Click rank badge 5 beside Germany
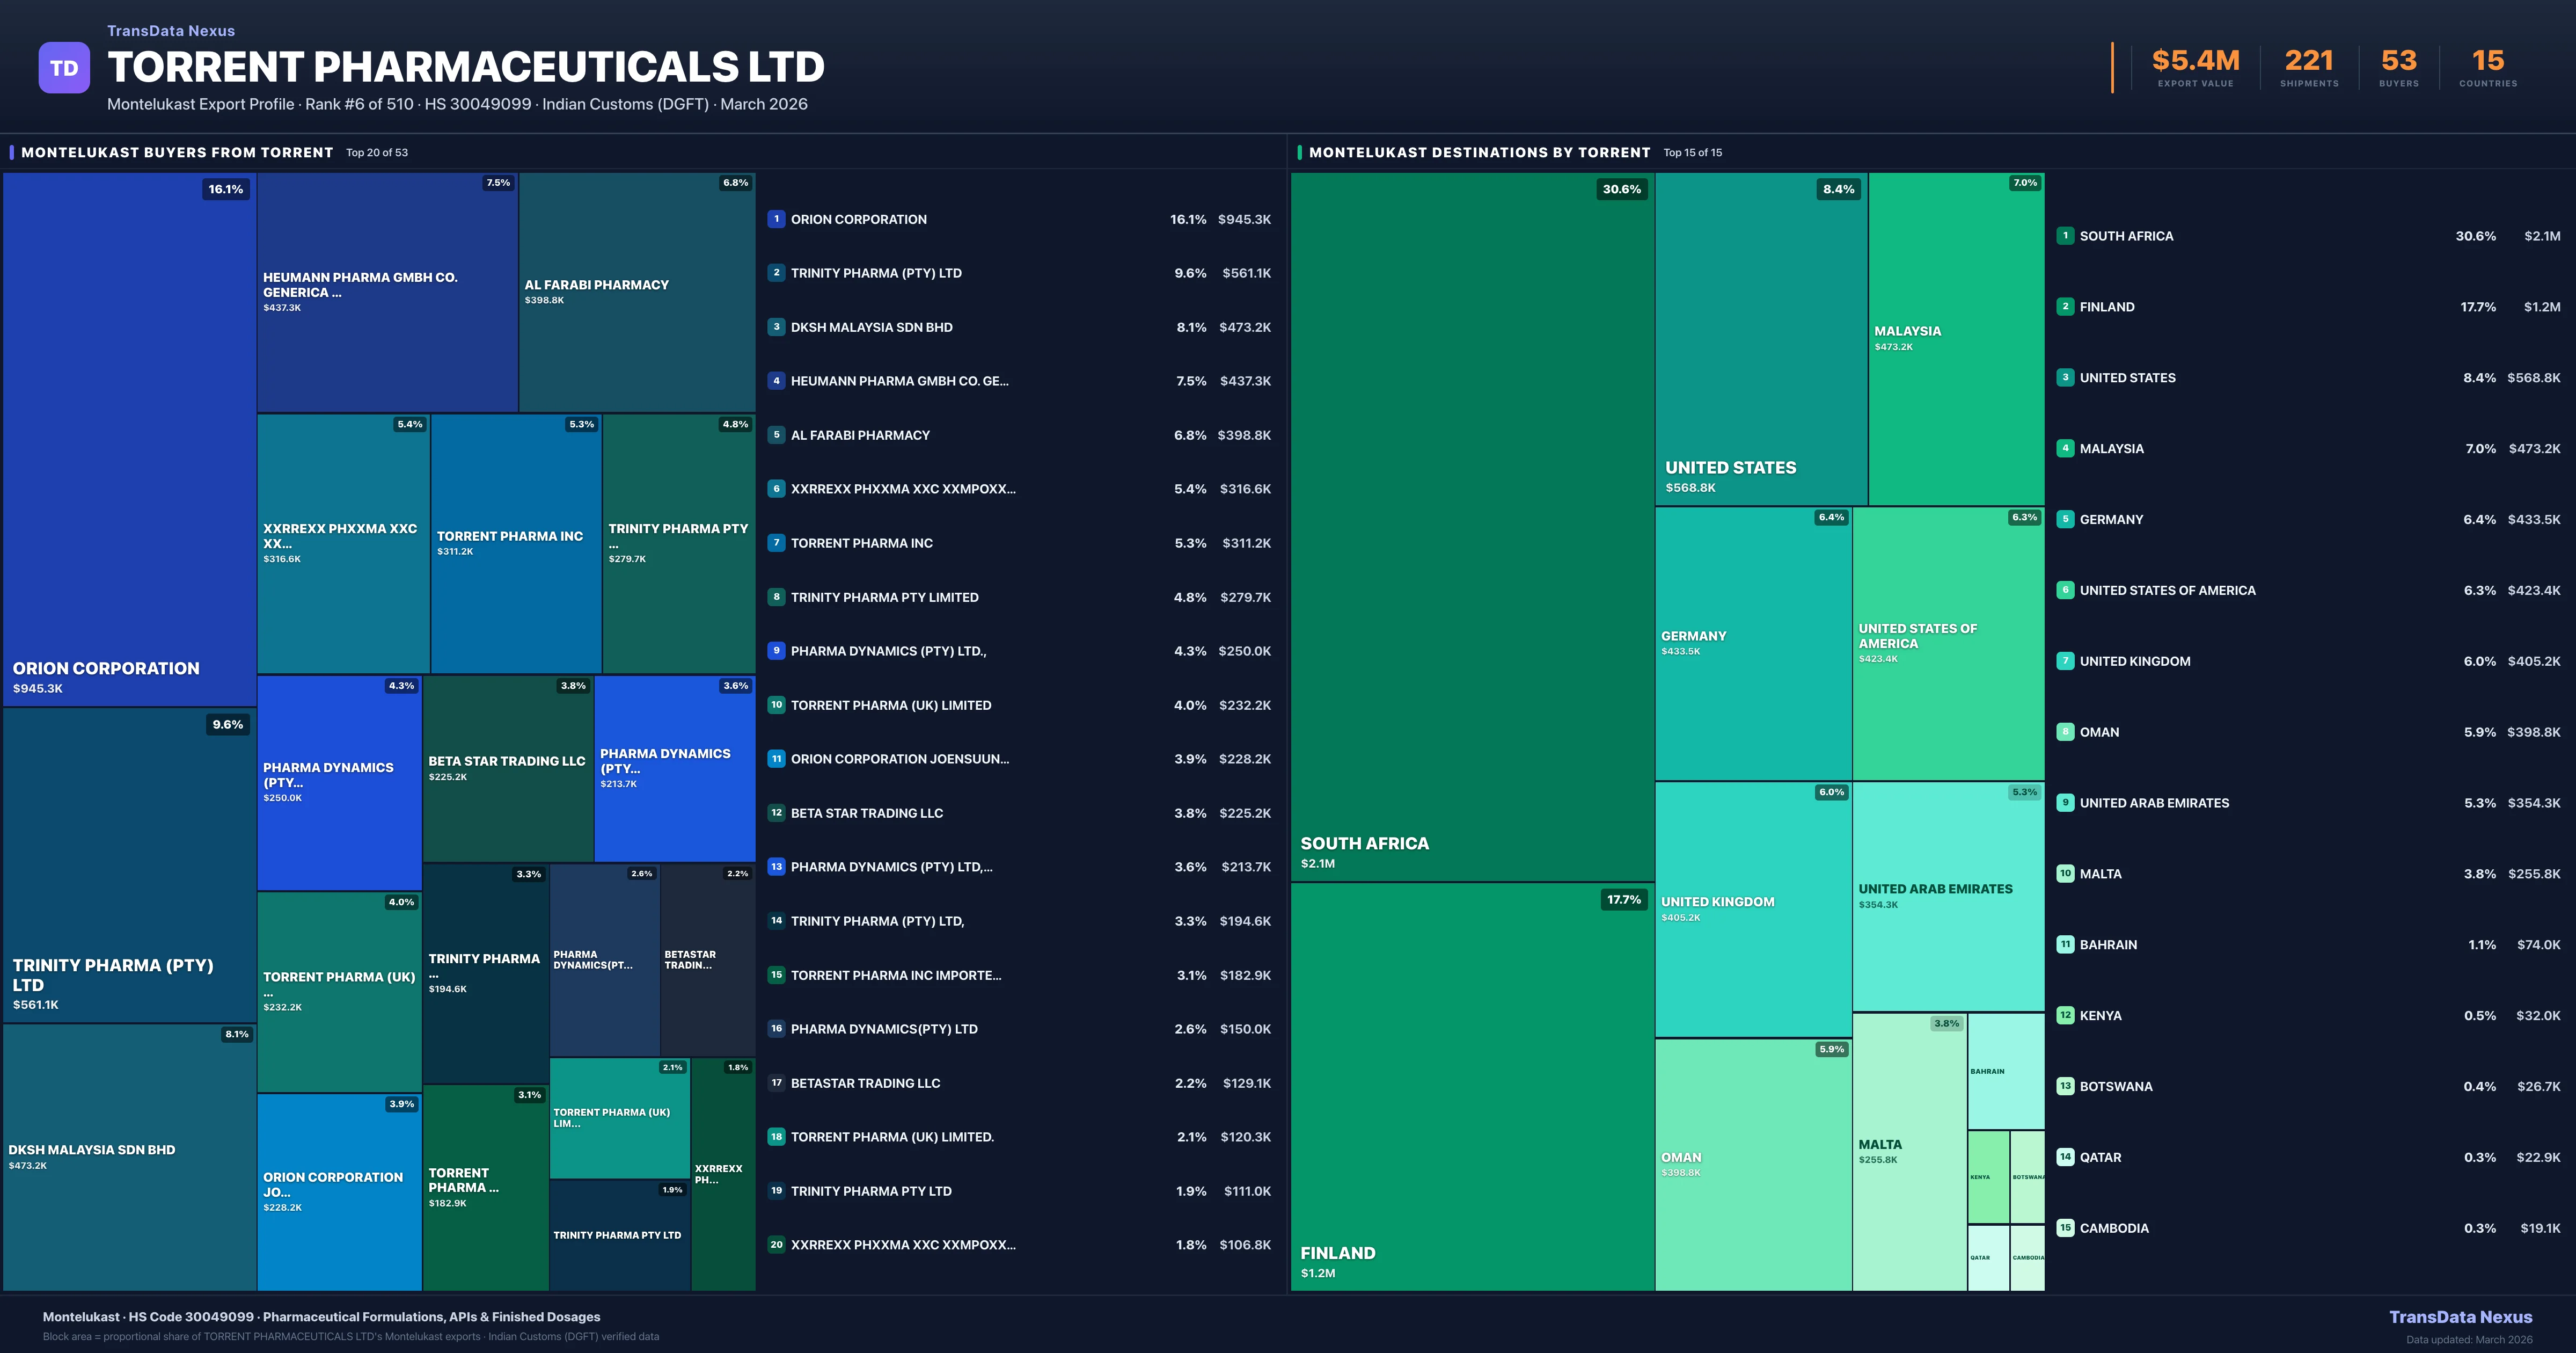 2065,519
